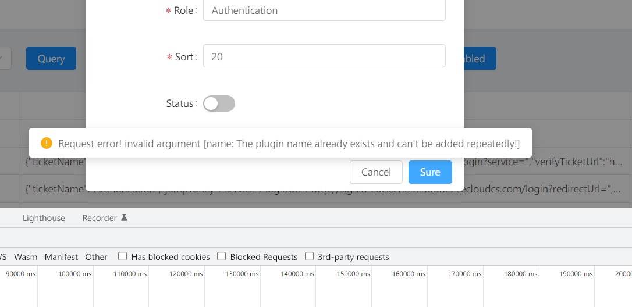Enable Has blocked cookies checkbox
The image size is (632, 307).
coord(123,256)
